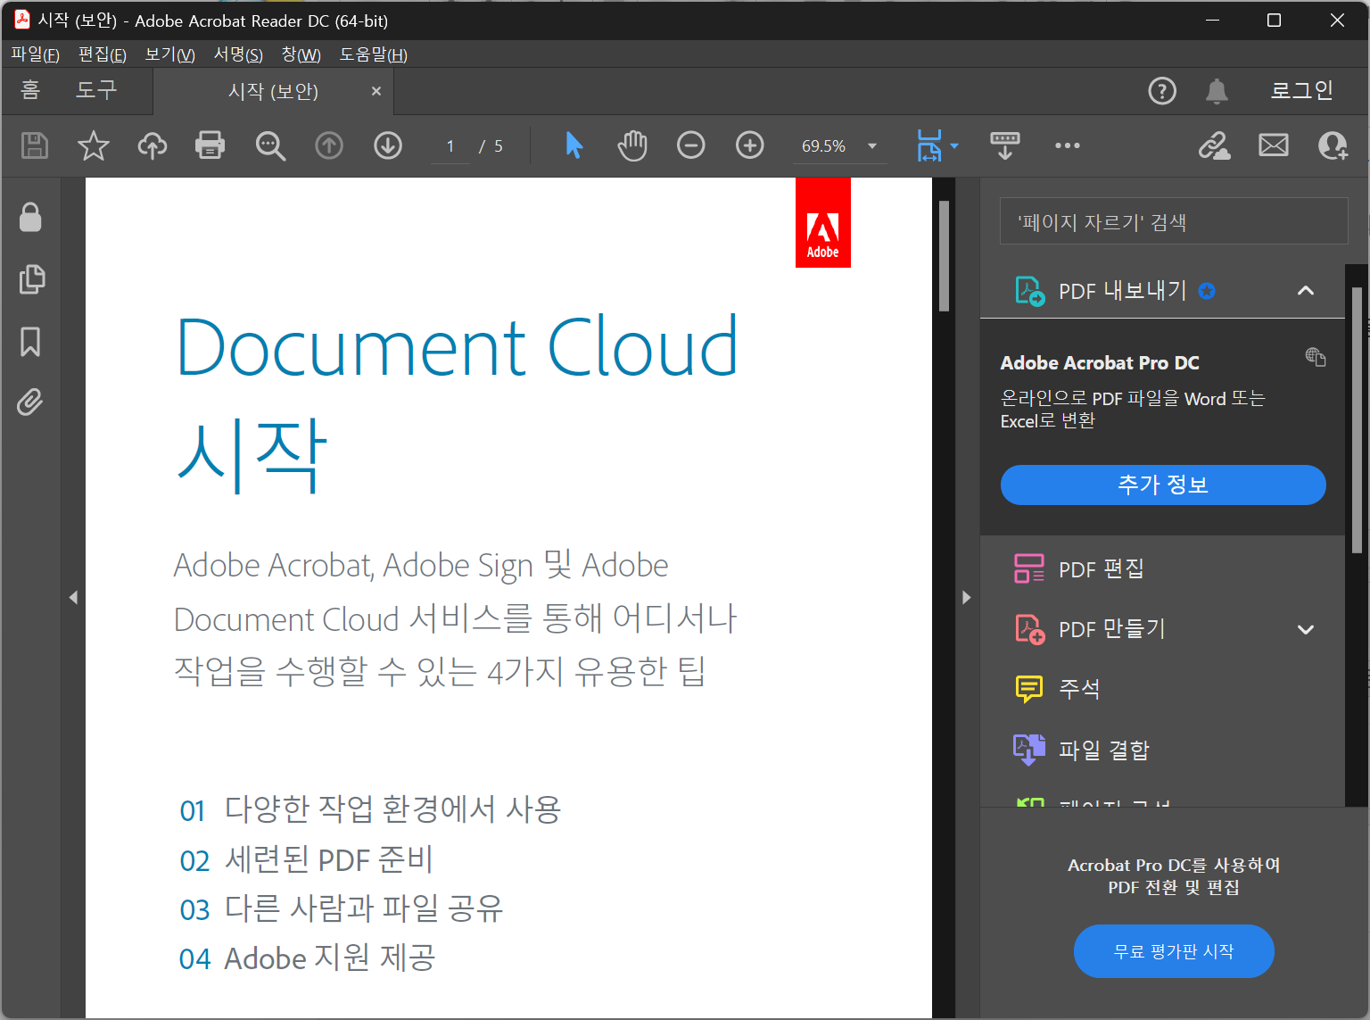This screenshot has width=1370, height=1020.
Task: Open PDF 만들기 tool label
Action: (1111, 629)
